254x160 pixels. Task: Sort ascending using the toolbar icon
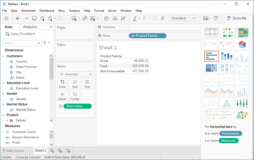point(115,18)
